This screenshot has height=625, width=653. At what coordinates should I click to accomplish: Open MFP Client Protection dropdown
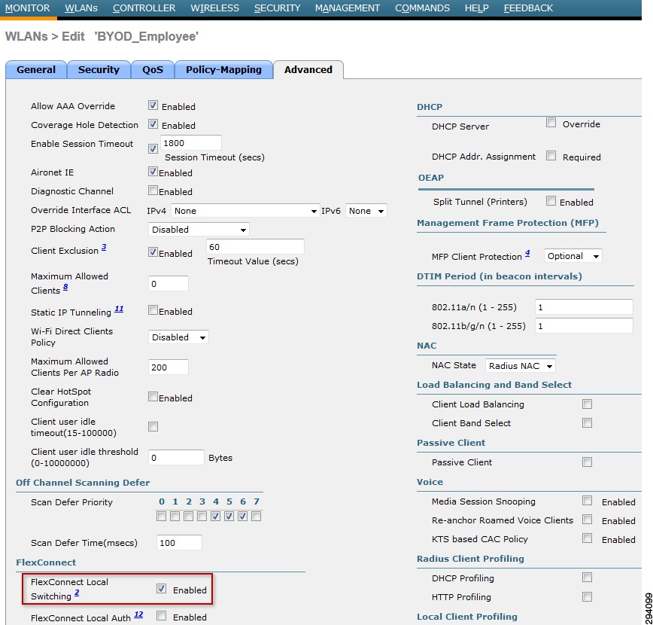tap(573, 256)
